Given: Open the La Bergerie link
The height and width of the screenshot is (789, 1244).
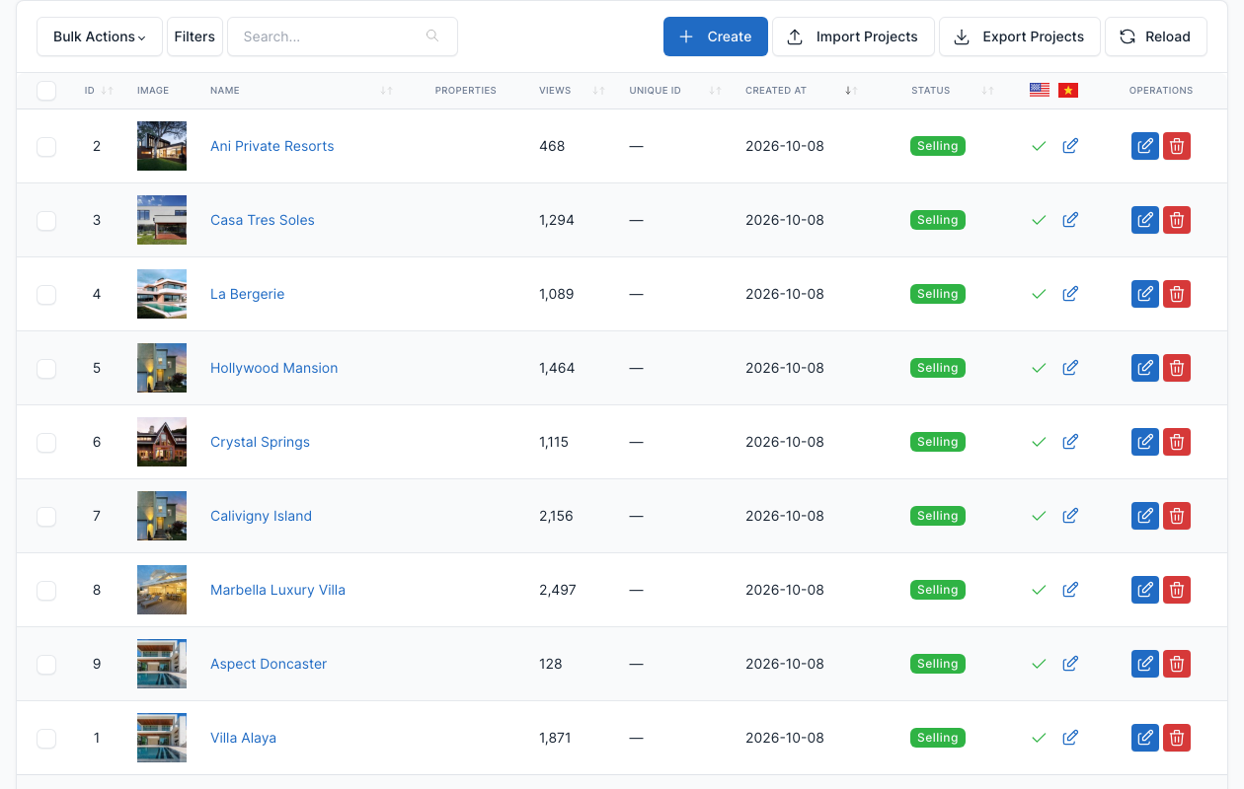Looking at the screenshot, I should click(x=248, y=294).
